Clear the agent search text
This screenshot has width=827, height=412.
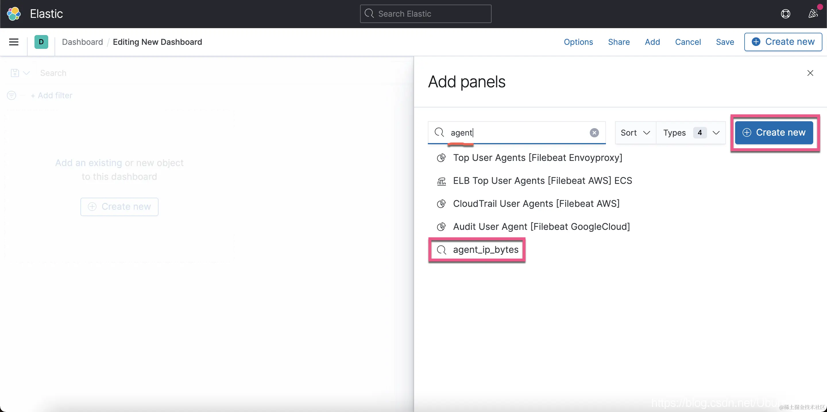point(594,133)
